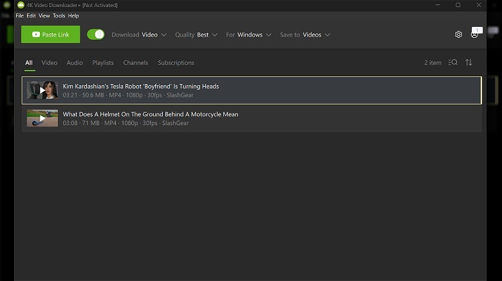The width and height of the screenshot is (502, 281).
Task: Switch to the Playlists tab
Action: 103,63
